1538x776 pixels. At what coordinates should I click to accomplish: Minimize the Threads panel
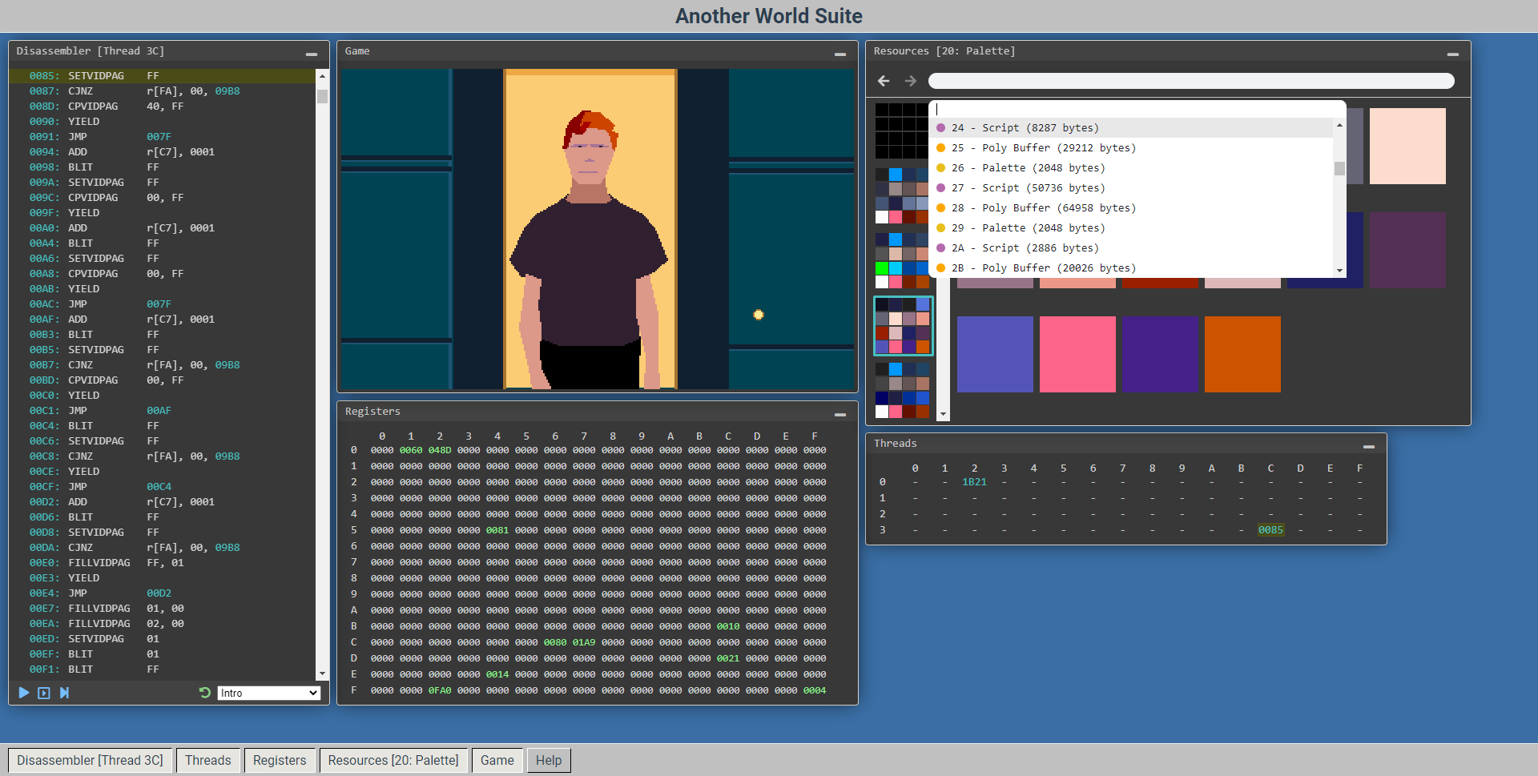tap(1369, 447)
